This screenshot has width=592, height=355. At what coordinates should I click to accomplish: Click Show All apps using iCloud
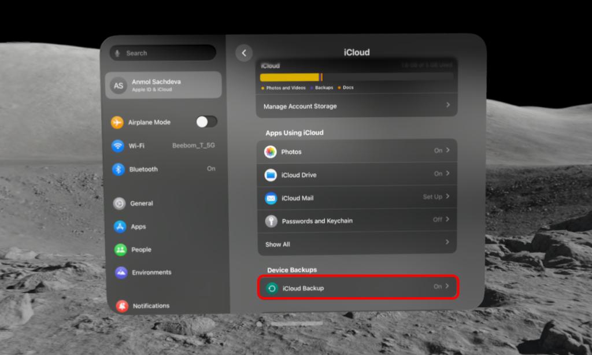[x=357, y=243]
